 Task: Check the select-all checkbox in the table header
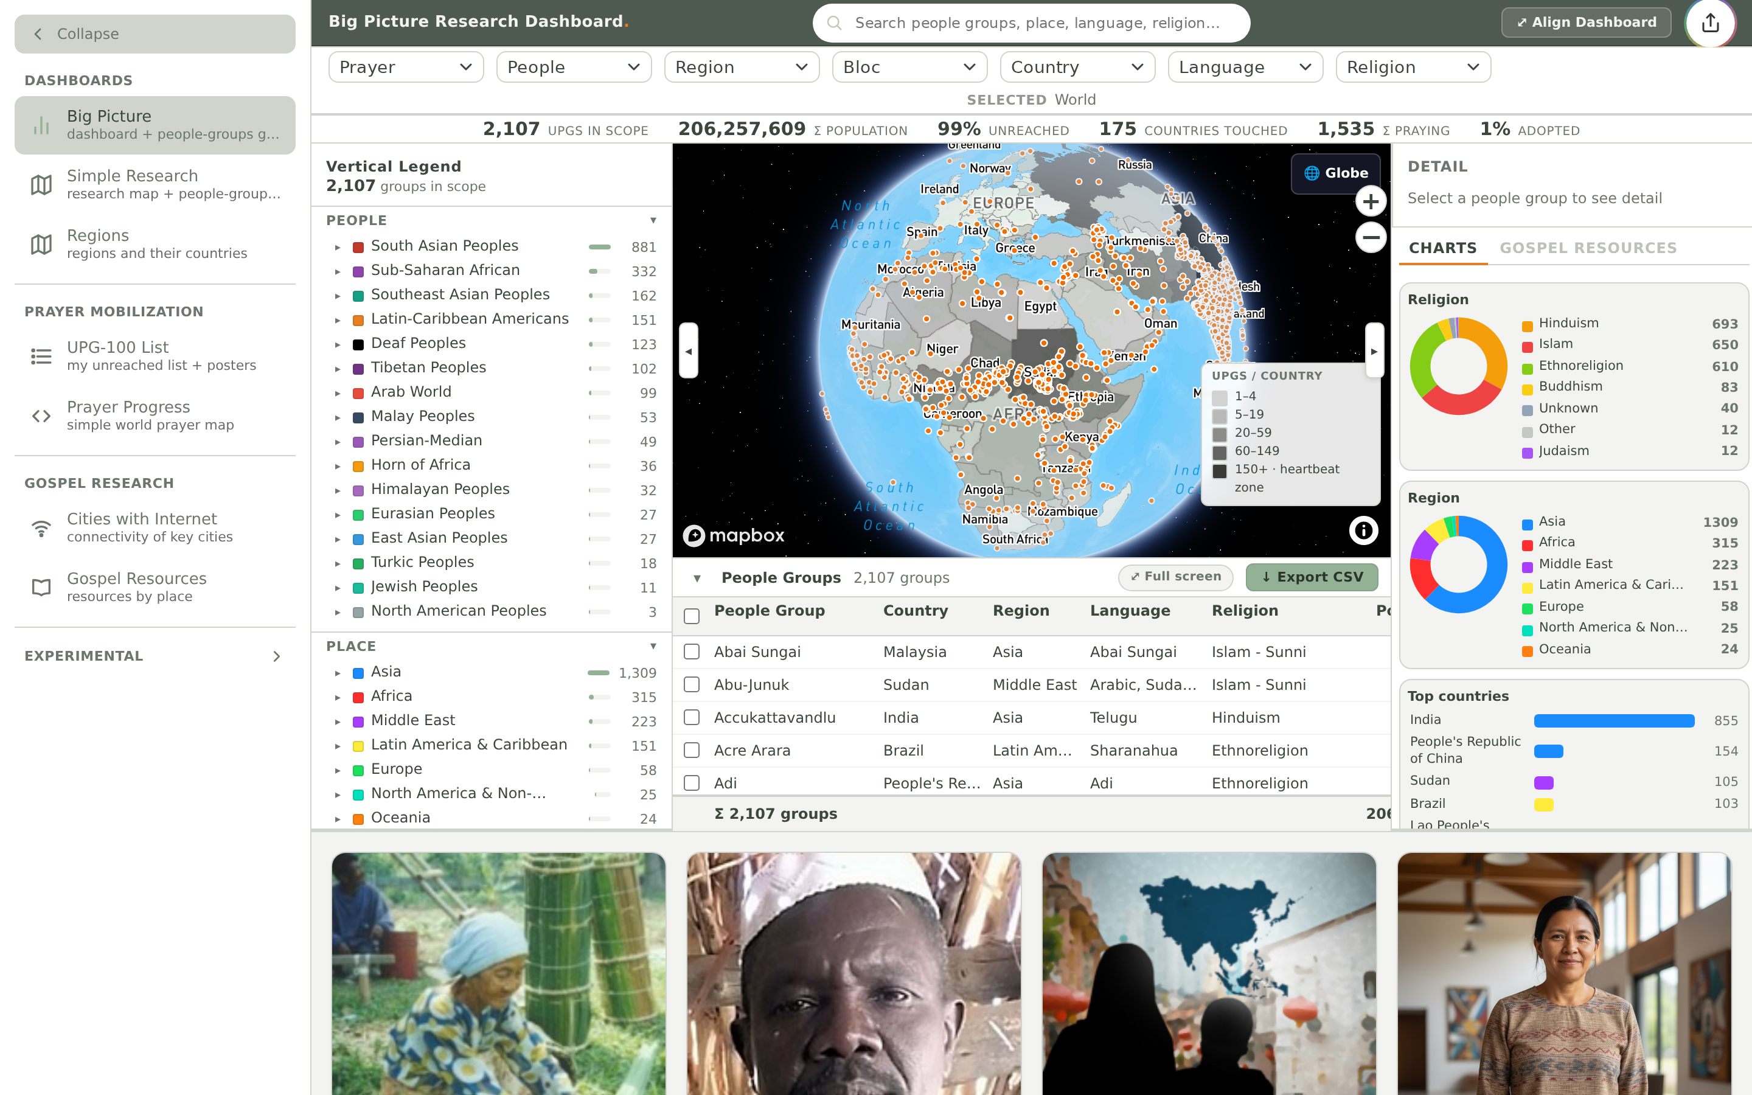click(692, 616)
